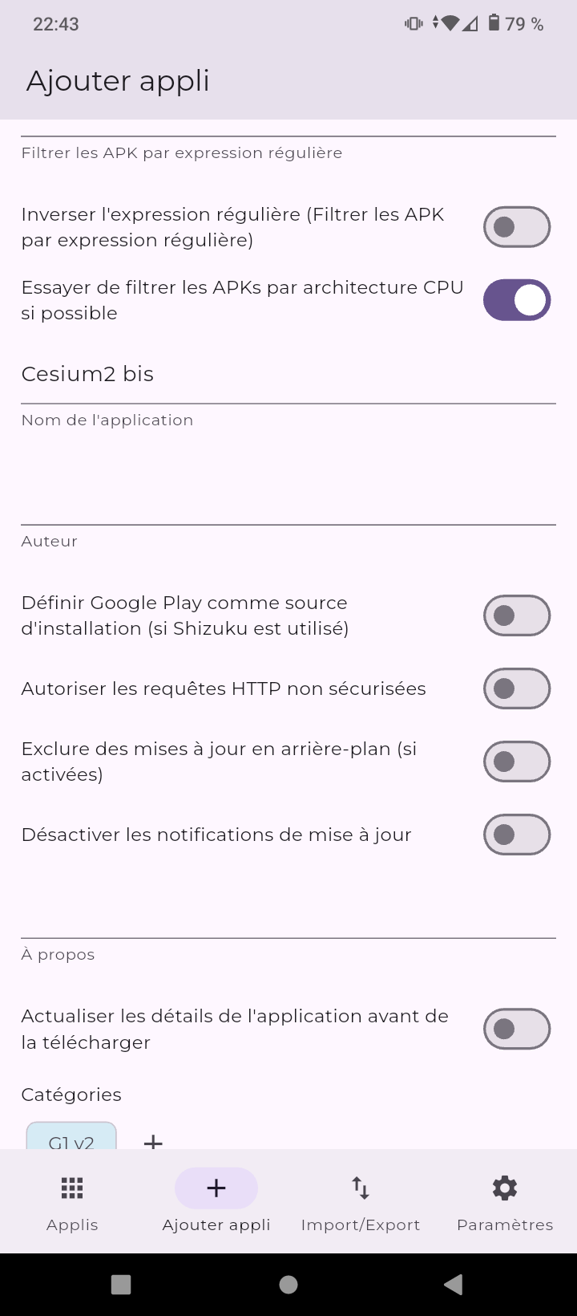Focus the APK regular expression filter field
The width and height of the screenshot is (577, 1316).
tap(288, 128)
